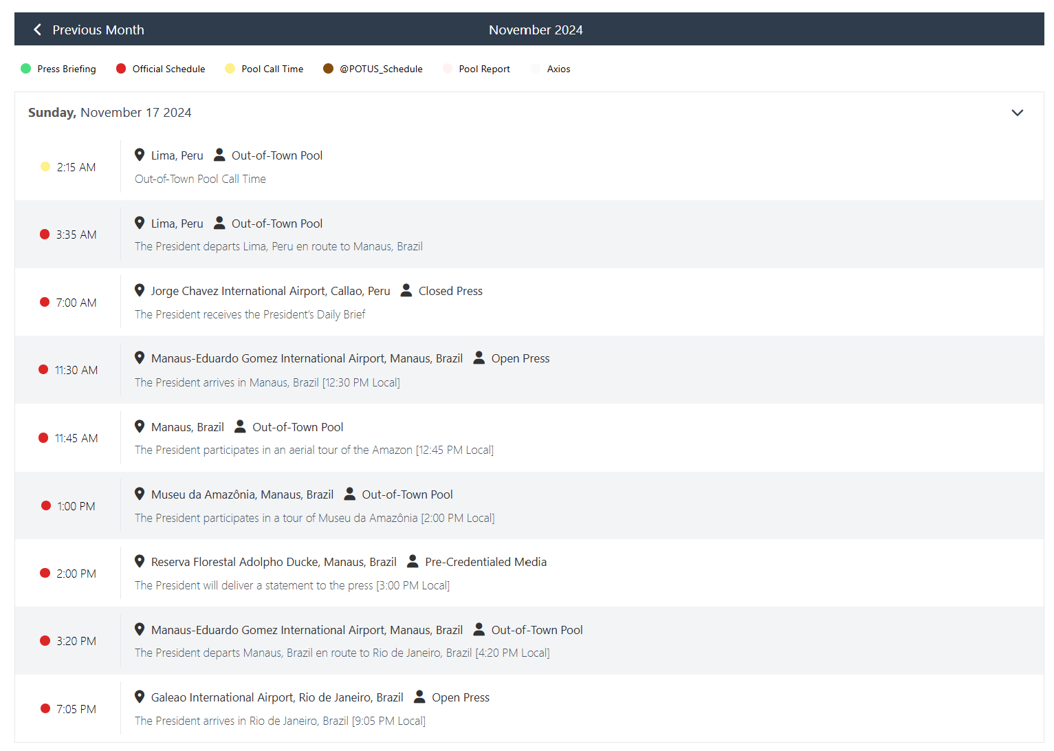Select the Press Briefing filter label
Image resolution: width=1054 pixels, height=751 pixels.
click(67, 69)
